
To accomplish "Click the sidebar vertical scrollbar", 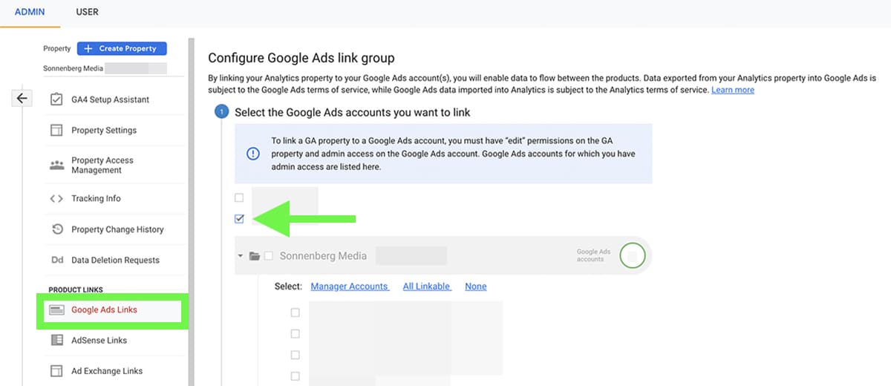I will click(191, 212).
